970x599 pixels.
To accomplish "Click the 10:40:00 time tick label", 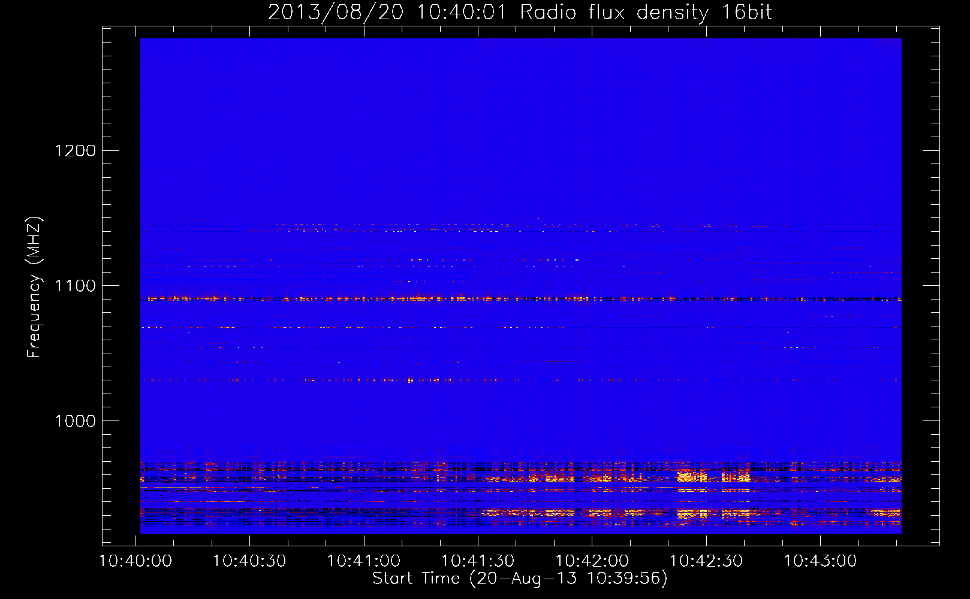I will click(135, 561).
